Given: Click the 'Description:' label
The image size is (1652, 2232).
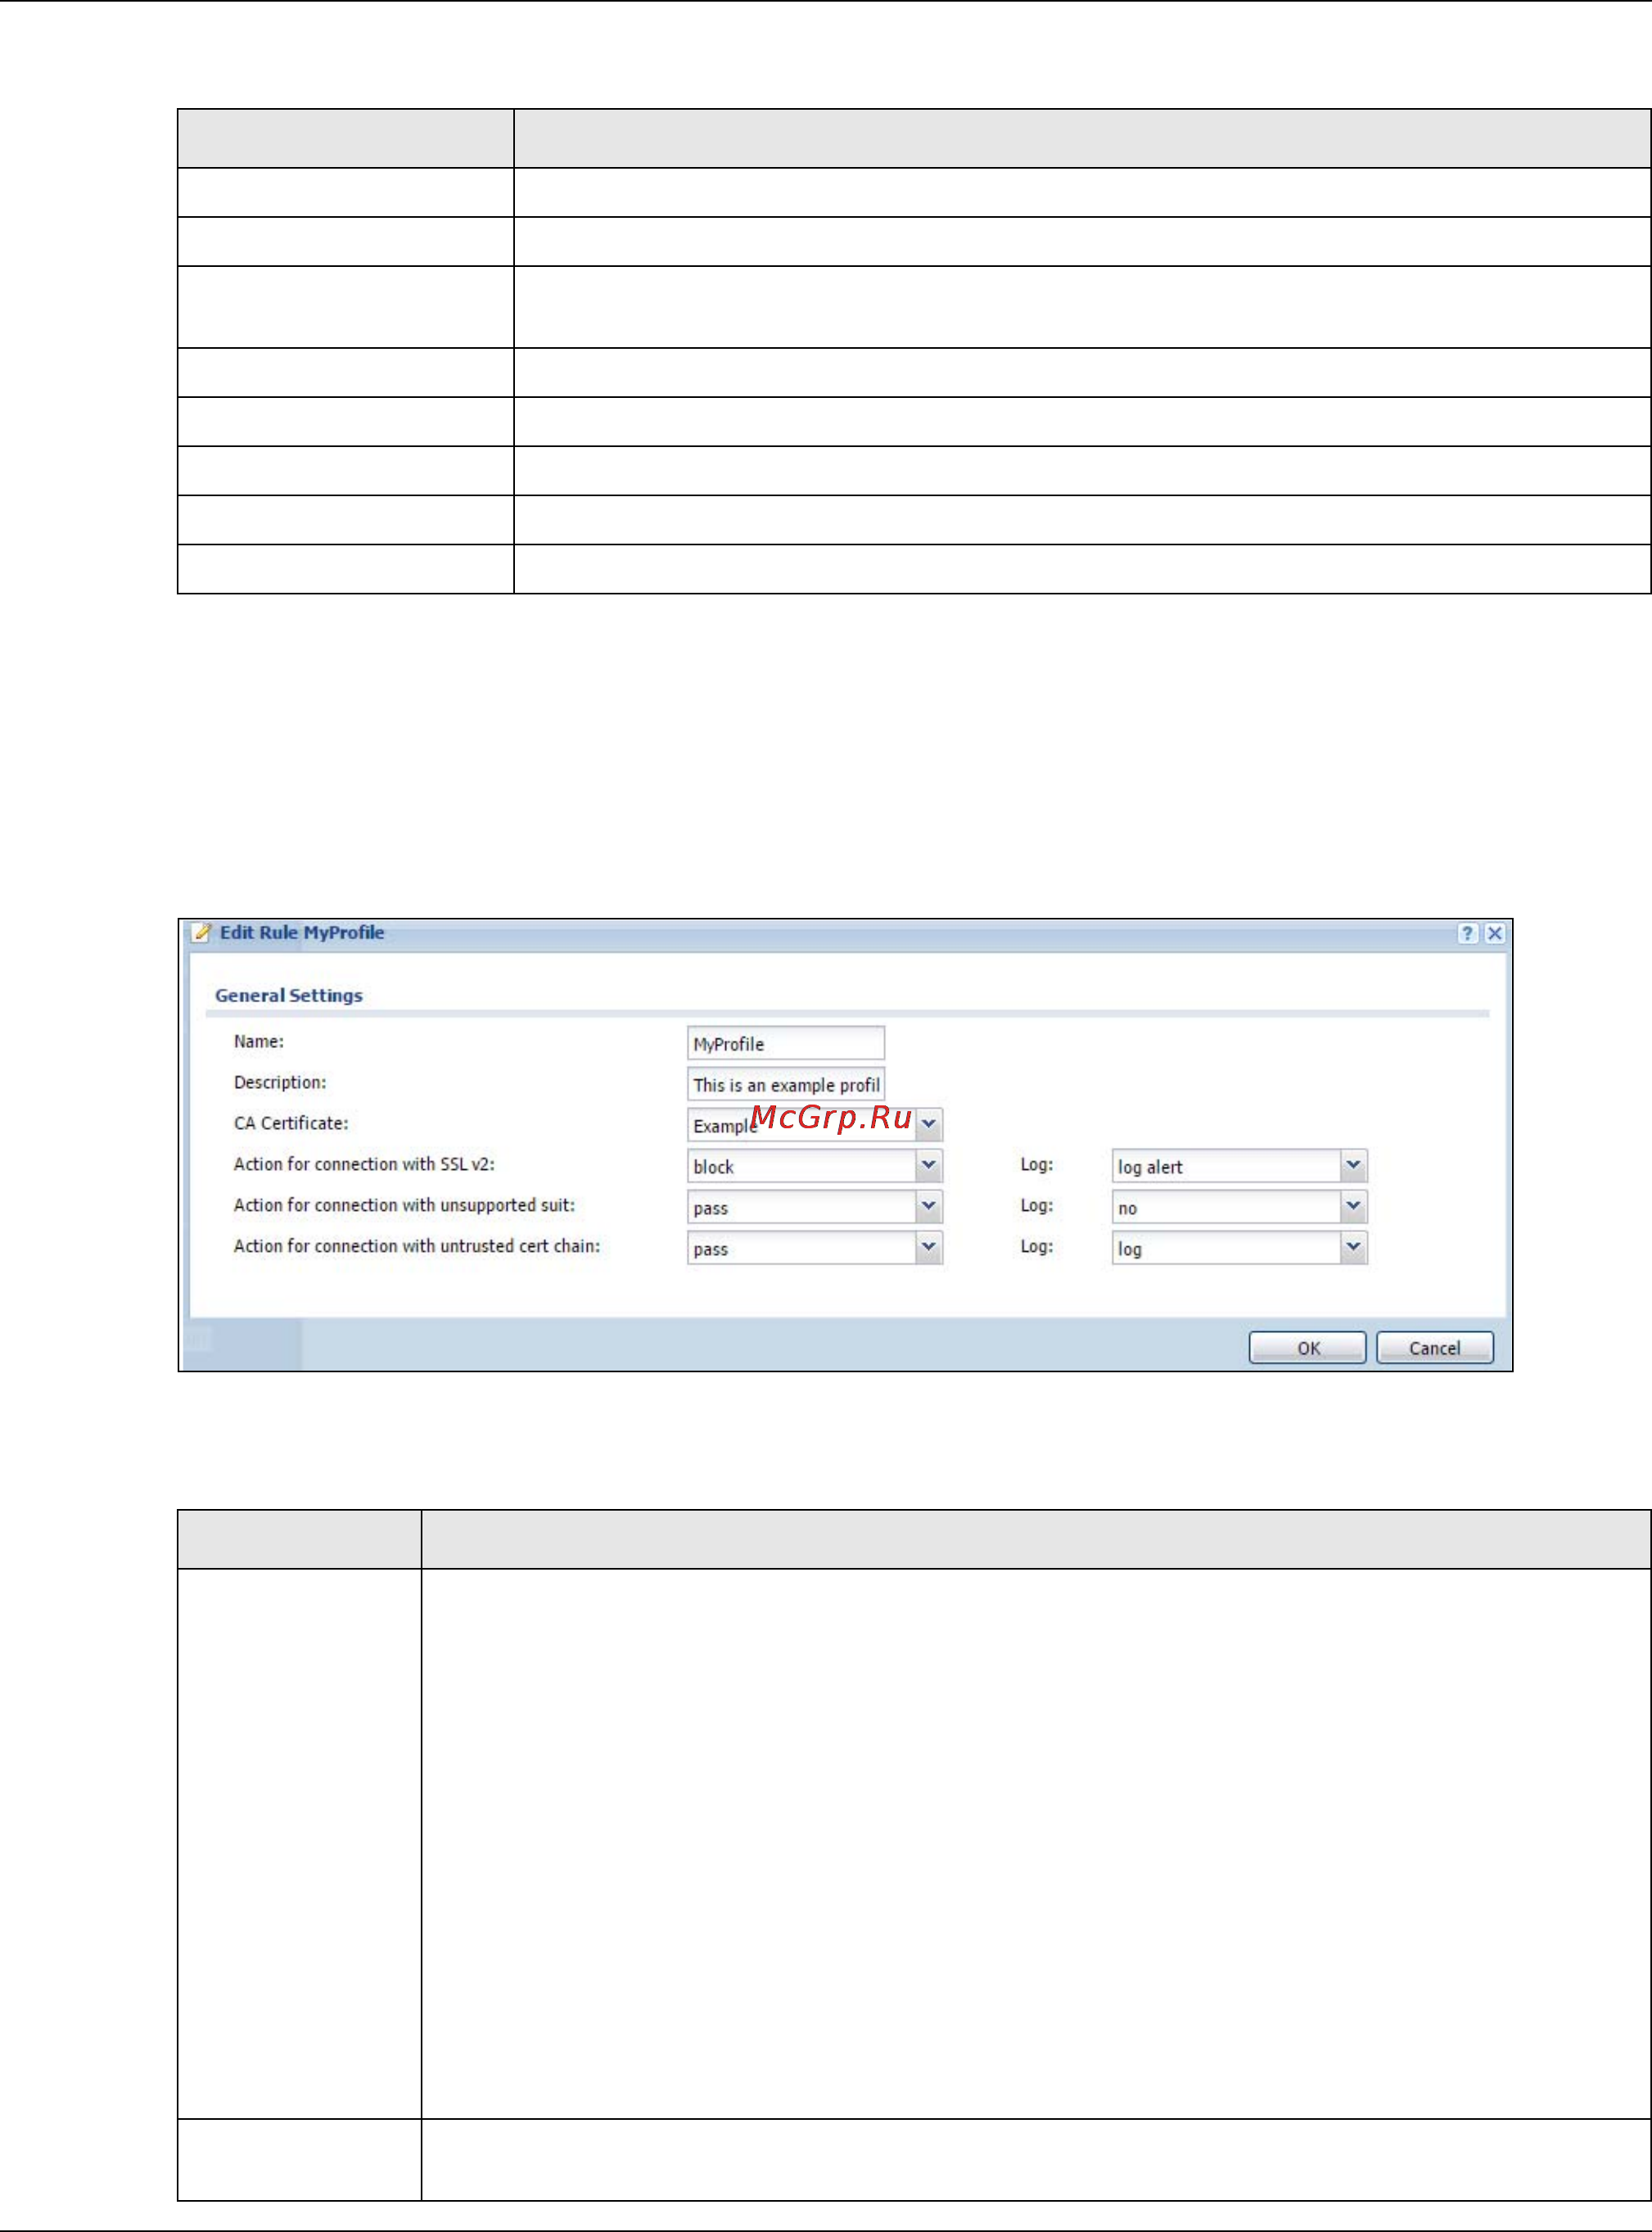Looking at the screenshot, I should [280, 1082].
